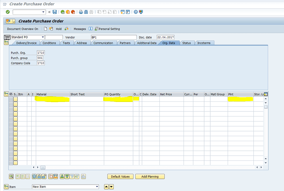
Task: Open the Incoterms tab
Action: (x=204, y=43)
